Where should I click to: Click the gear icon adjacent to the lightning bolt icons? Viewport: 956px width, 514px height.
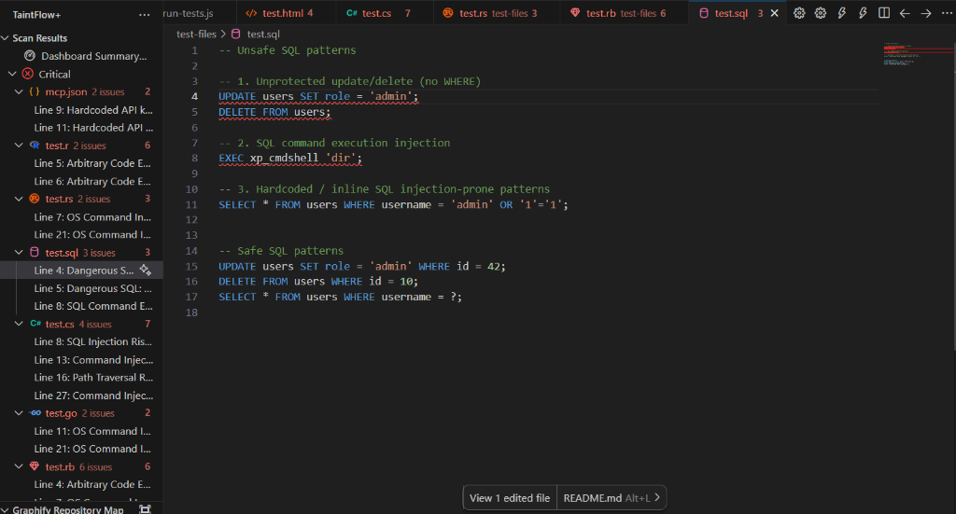pyautogui.click(x=821, y=13)
